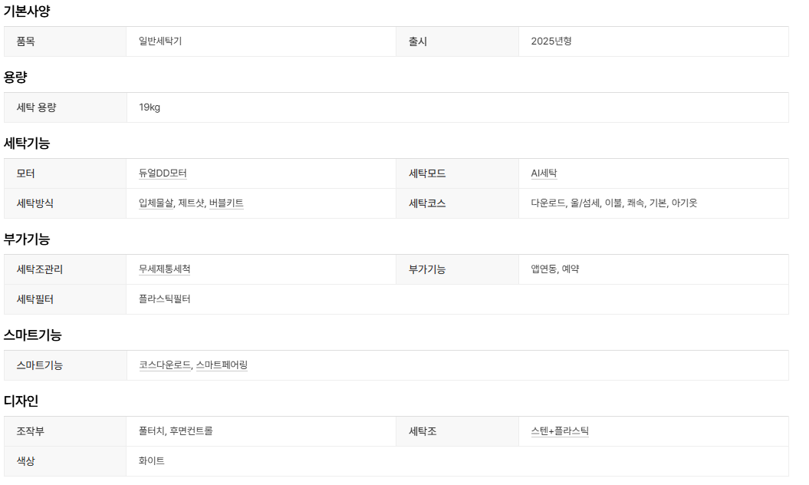Select the 2025년형 release value

click(551, 41)
